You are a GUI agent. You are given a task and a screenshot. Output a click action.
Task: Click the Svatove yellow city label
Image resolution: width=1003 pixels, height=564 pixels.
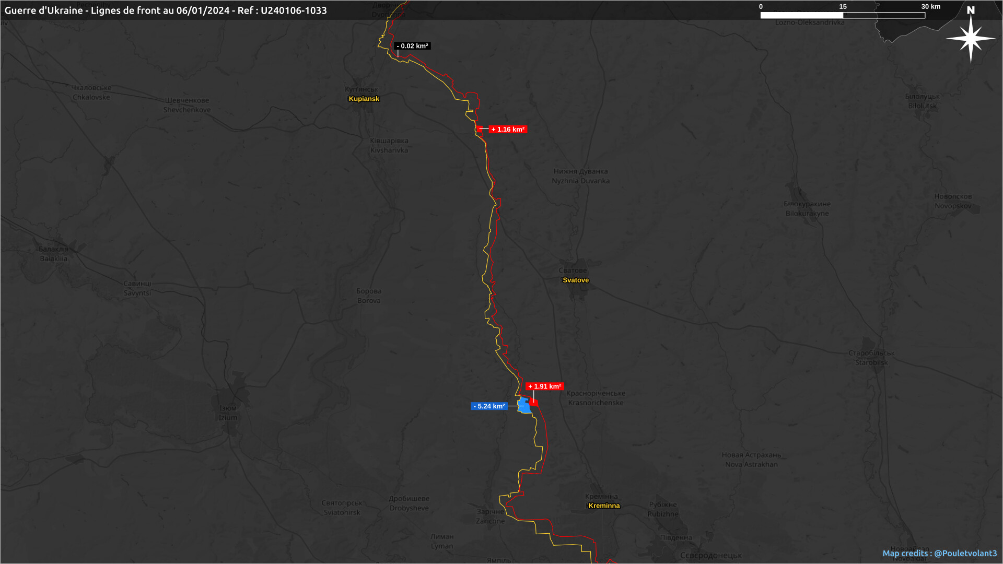576,280
